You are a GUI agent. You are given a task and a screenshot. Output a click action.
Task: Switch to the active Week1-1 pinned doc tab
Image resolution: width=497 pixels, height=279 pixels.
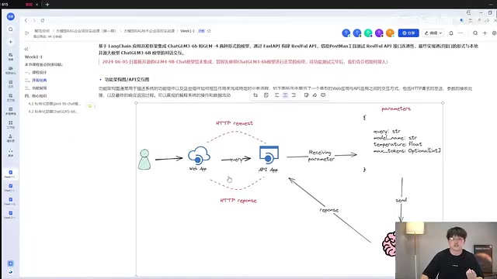point(10,174)
